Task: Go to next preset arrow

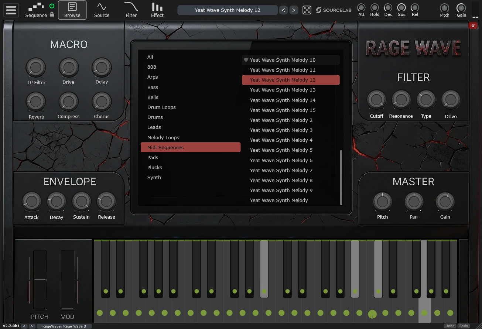Action: point(294,10)
